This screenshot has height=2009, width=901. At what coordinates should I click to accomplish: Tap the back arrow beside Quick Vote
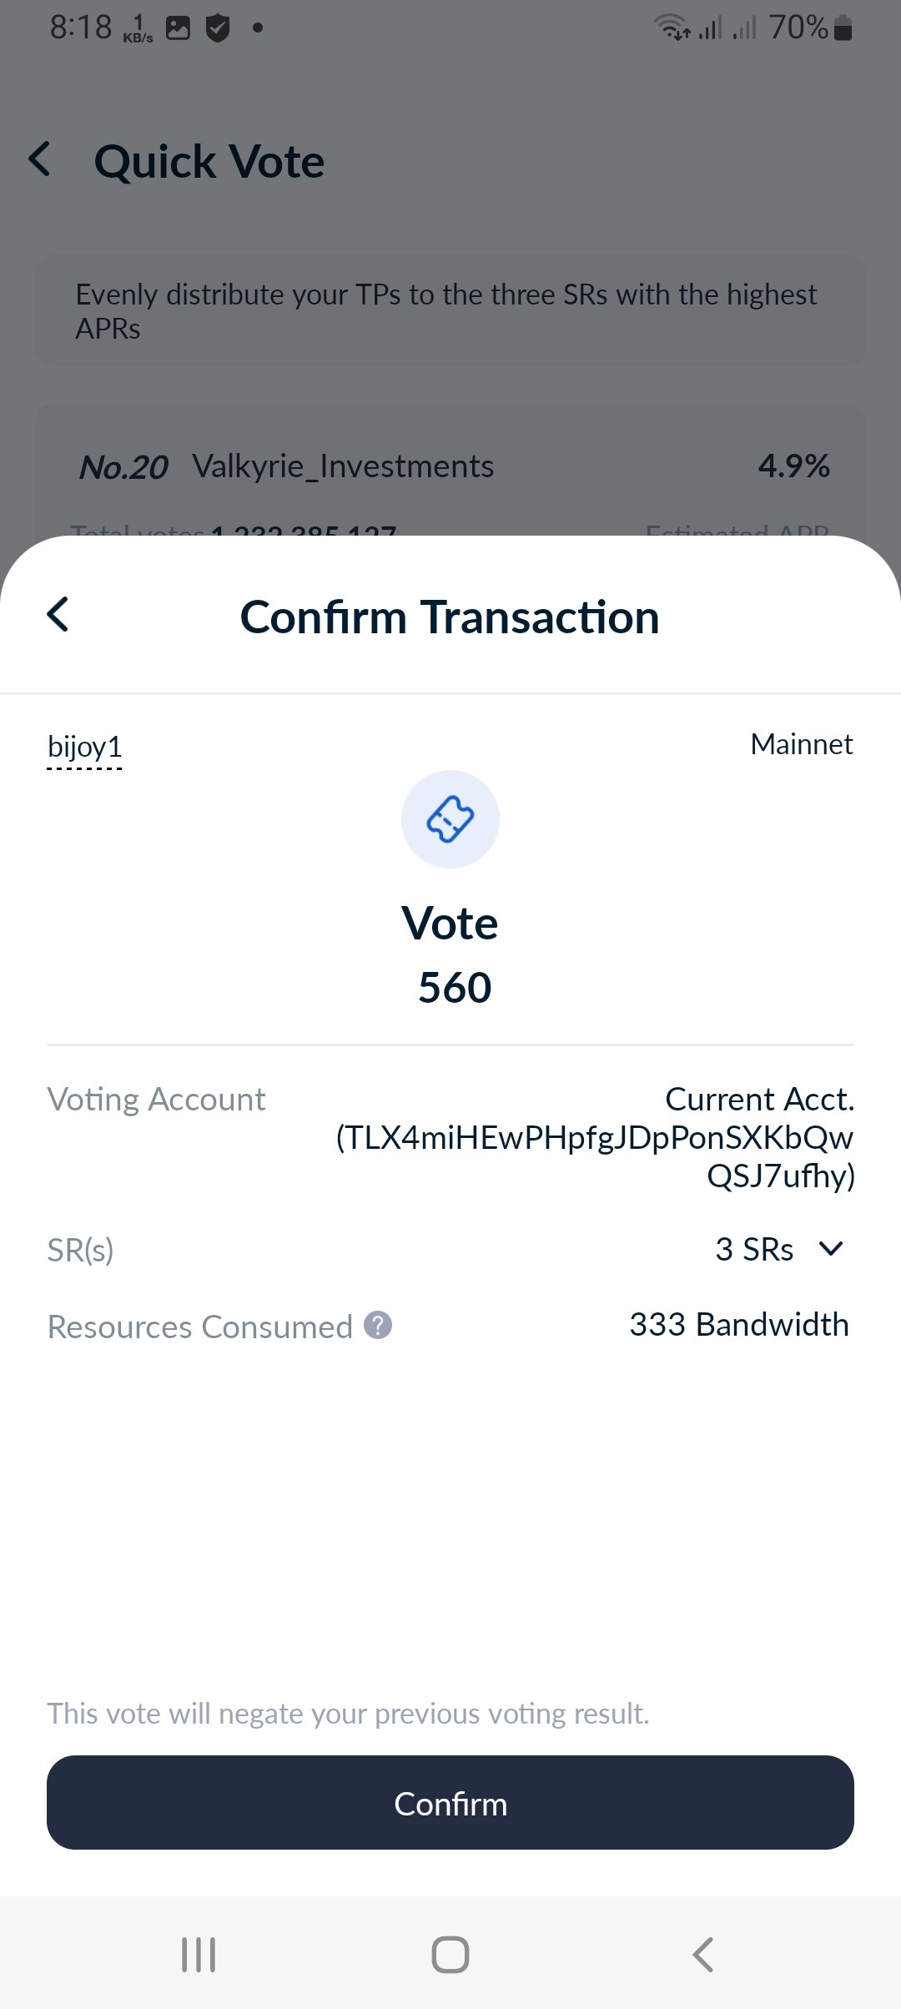39,159
